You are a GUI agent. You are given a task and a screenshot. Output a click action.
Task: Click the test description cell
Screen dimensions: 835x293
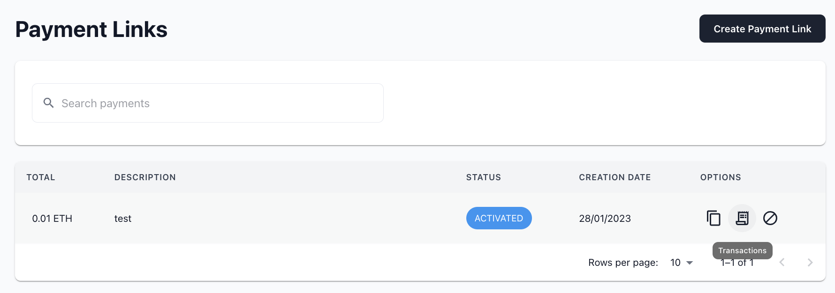123,219
